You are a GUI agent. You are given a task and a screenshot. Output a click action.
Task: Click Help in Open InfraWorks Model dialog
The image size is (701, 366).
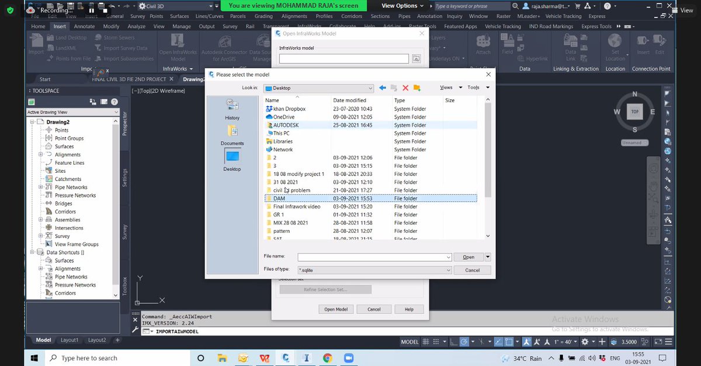[x=409, y=309]
